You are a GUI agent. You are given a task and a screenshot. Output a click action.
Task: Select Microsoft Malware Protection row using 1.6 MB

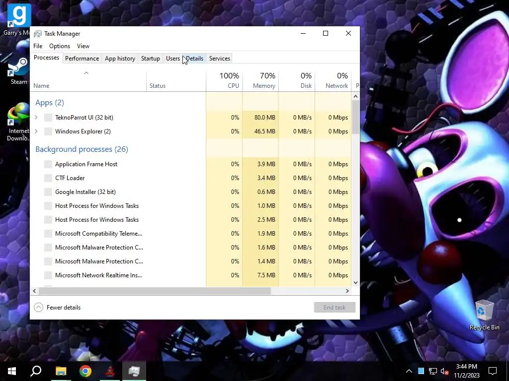pos(191,248)
